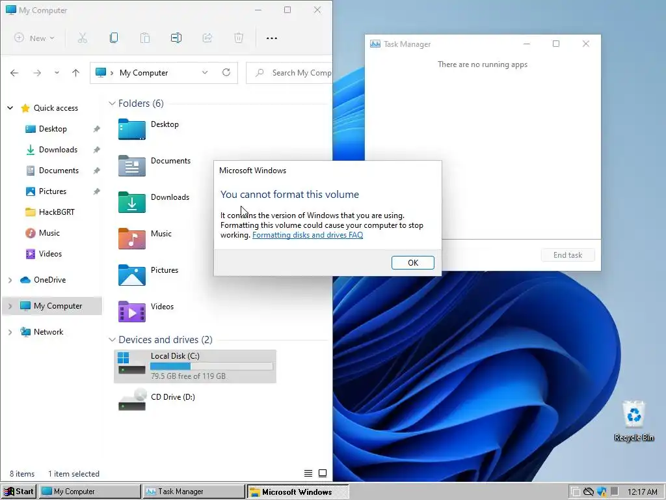Open the See more three-dots menu
This screenshot has width=666, height=500.
(271, 38)
